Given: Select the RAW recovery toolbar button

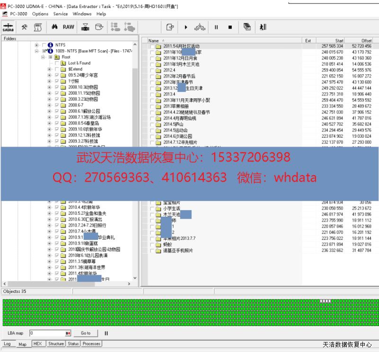Looking at the screenshot, I should [69, 27].
